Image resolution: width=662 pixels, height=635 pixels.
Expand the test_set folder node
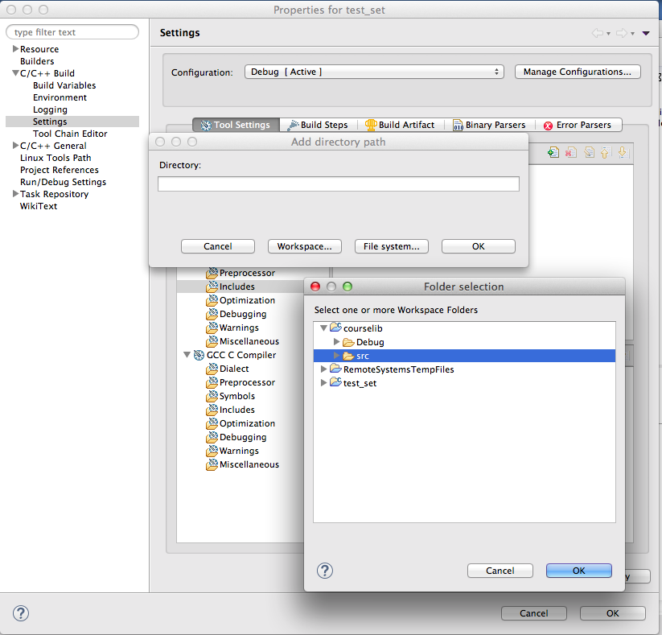(324, 383)
